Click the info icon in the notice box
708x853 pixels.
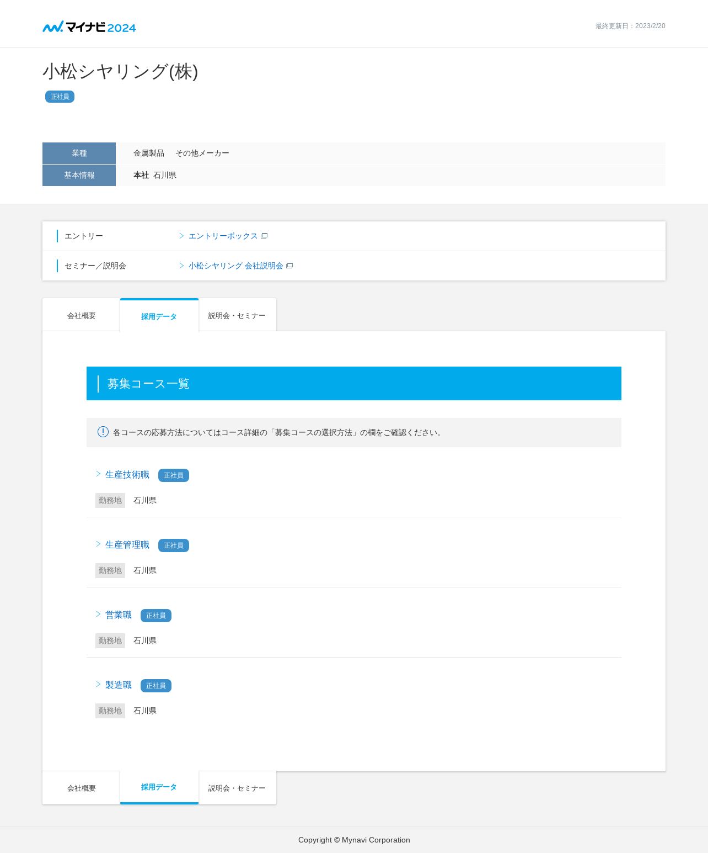click(x=103, y=432)
